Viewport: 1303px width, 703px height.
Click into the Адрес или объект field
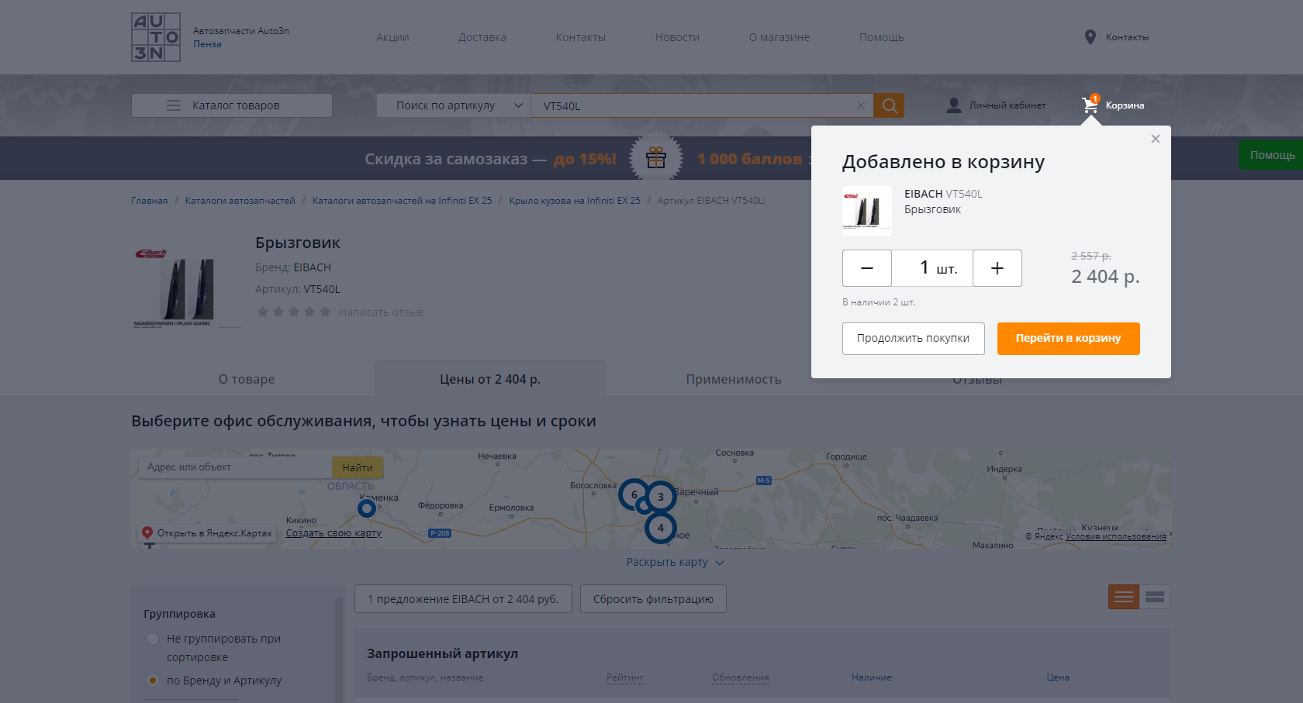pyautogui.click(x=236, y=467)
